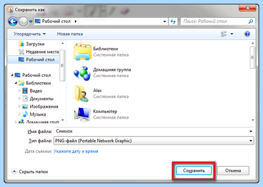Select the Домашняя группа label in file list
This screenshot has height=187, width=263.
click(x=112, y=70)
